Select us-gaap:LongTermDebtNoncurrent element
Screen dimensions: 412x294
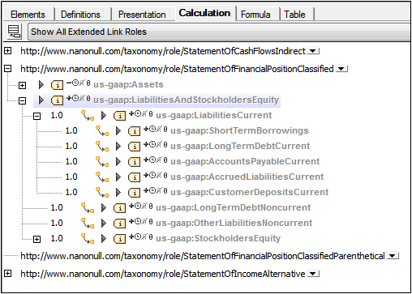click(234, 207)
